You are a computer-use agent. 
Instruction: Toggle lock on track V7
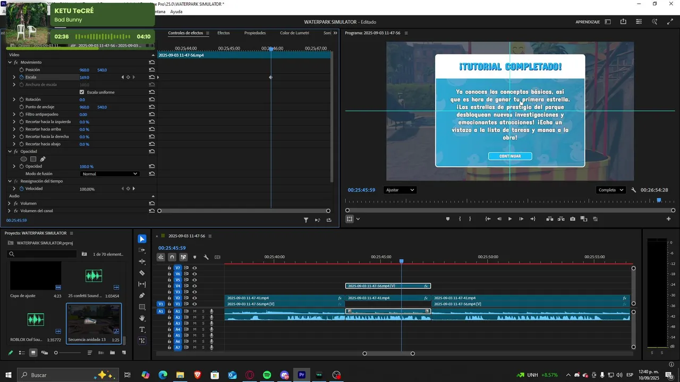tap(169, 268)
